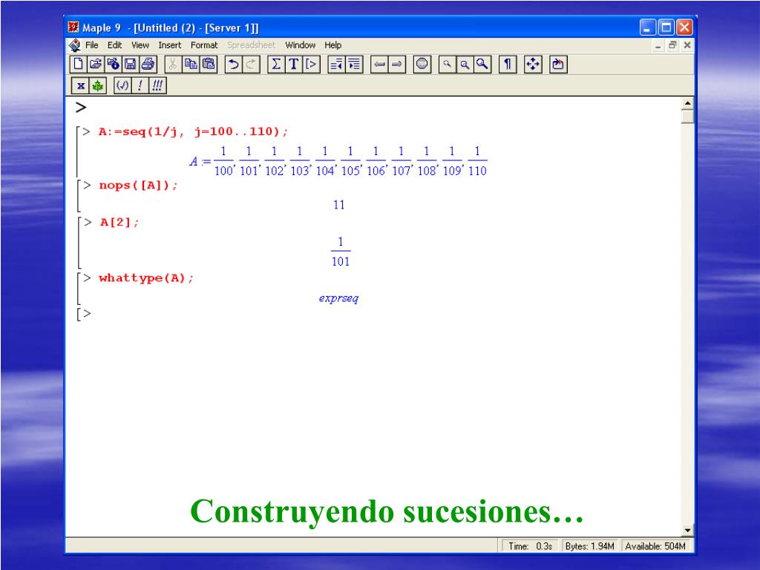Screen dimensions: 760x570
Task: Click the grayed redo arrow
Action: tap(251, 64)
